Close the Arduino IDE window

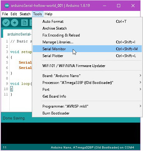pyautogui.click(x=133, y=6)
